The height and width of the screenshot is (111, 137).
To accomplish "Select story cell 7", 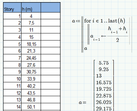I will point(12,58).
